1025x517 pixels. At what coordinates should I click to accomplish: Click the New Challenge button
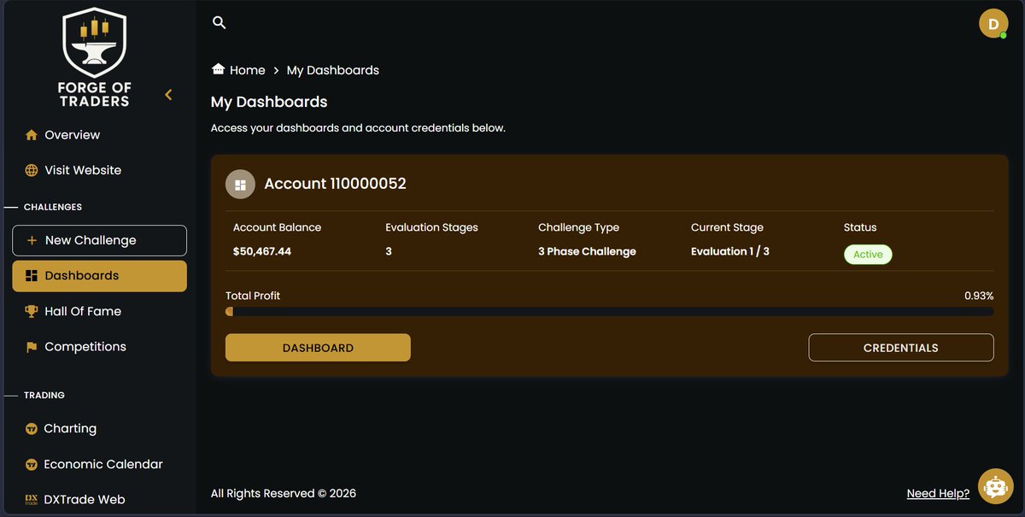pos(99,240)
